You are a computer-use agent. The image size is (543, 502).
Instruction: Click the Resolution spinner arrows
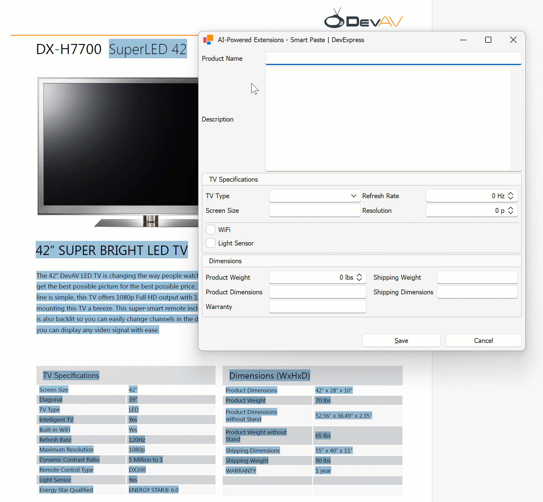click(x=510, y=210)
